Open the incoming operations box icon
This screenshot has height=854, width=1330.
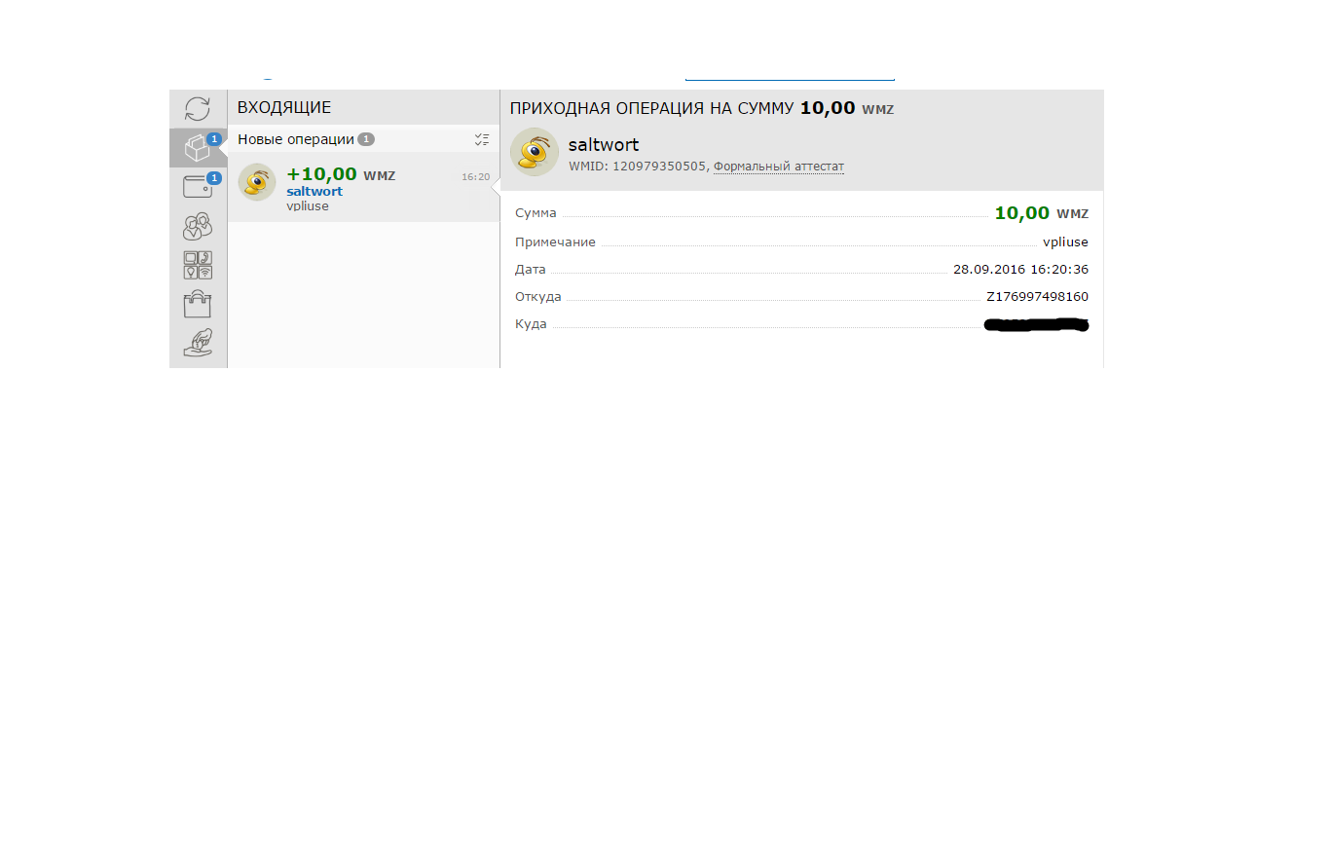(x=198, y=148)
